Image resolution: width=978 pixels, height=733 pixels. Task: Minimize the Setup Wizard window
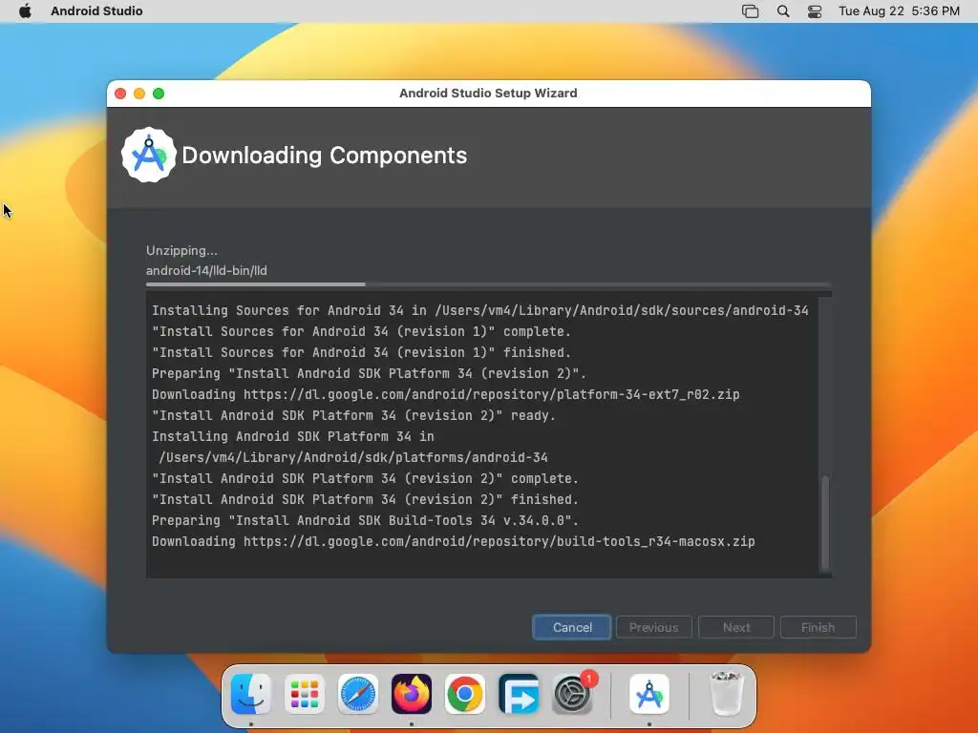(x=139, y=94)
